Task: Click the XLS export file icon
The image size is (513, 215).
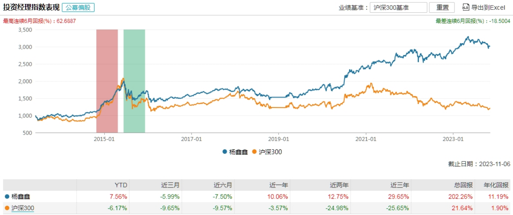Action: pyautogui.click(x=466, y=7)
